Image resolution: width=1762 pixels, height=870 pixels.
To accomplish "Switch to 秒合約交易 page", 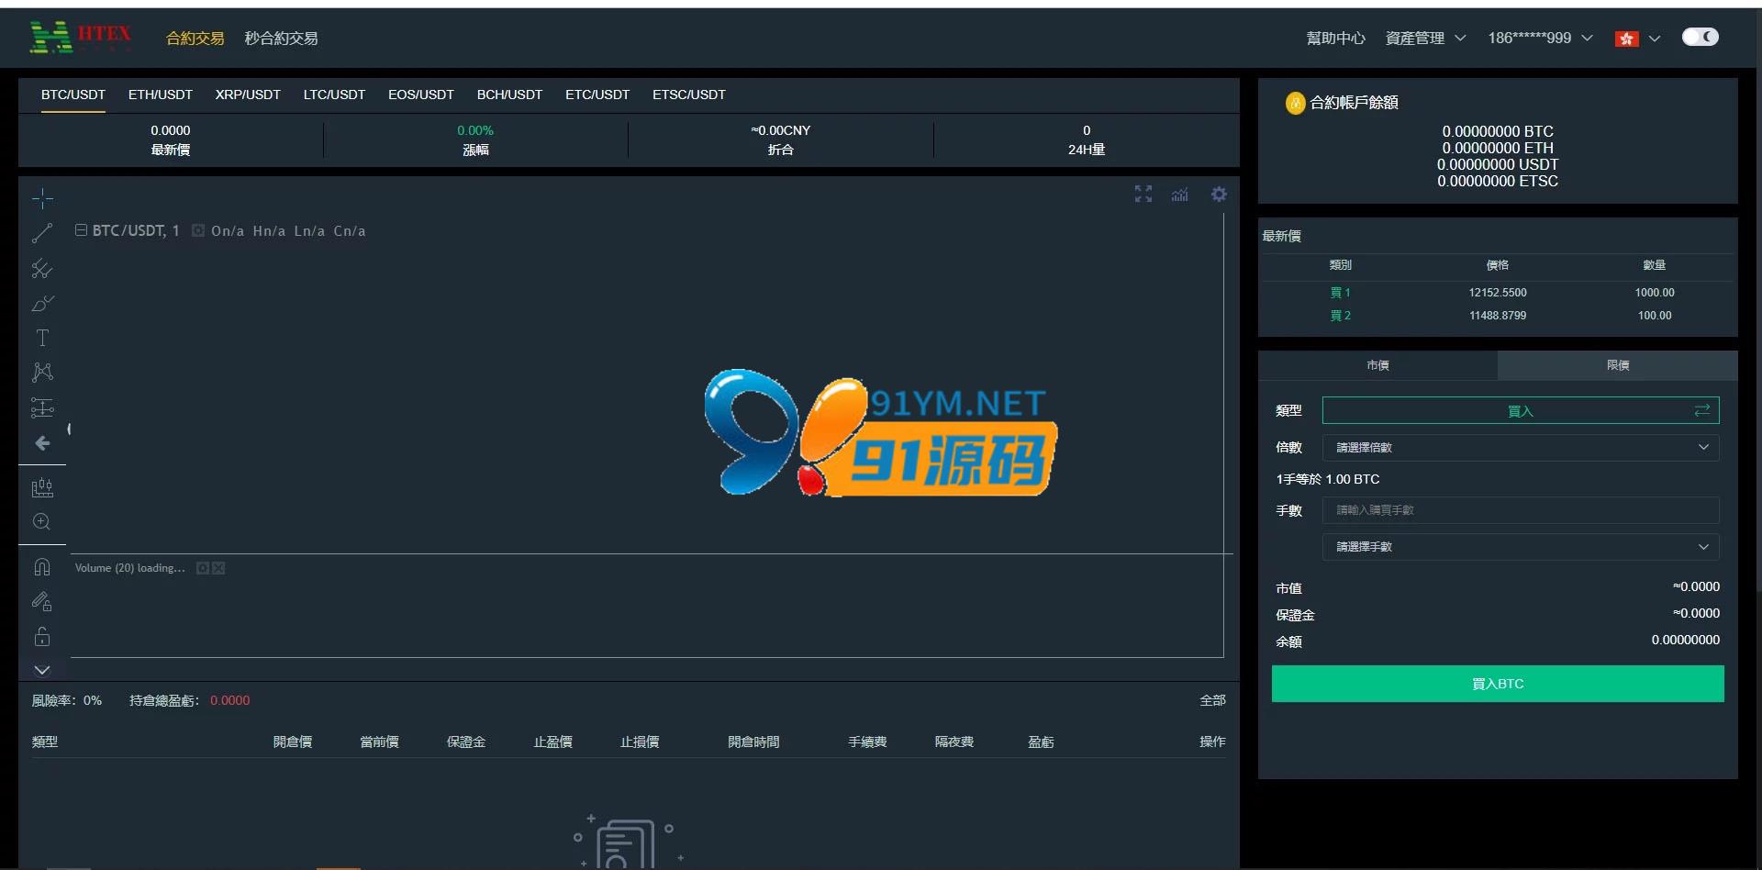I will click(281, 39).
